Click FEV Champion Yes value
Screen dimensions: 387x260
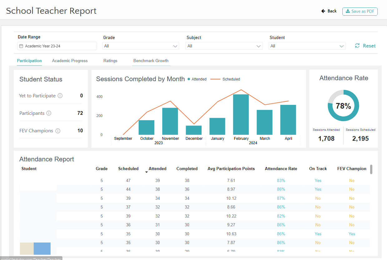click(352, 234)
